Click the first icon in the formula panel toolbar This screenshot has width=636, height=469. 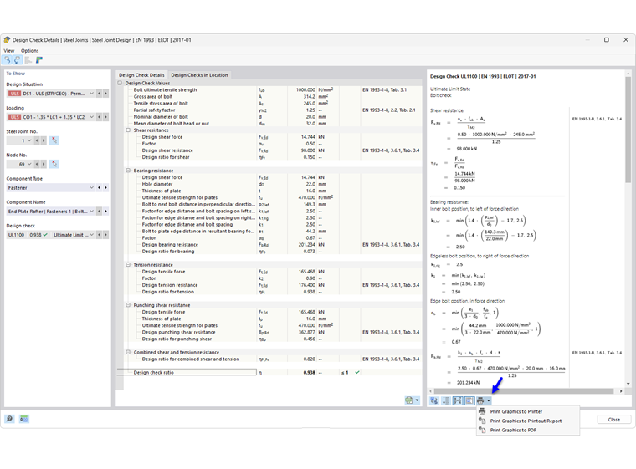(434, 400)
